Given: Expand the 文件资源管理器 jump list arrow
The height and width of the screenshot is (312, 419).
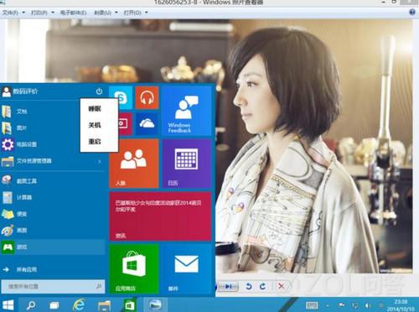Looking at the screenshot, I should pyautogui.click(x=100, y=161).
